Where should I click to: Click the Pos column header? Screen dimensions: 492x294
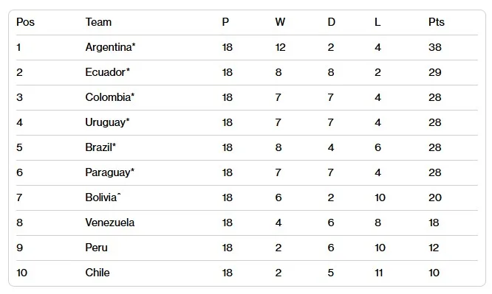(25, 22)
